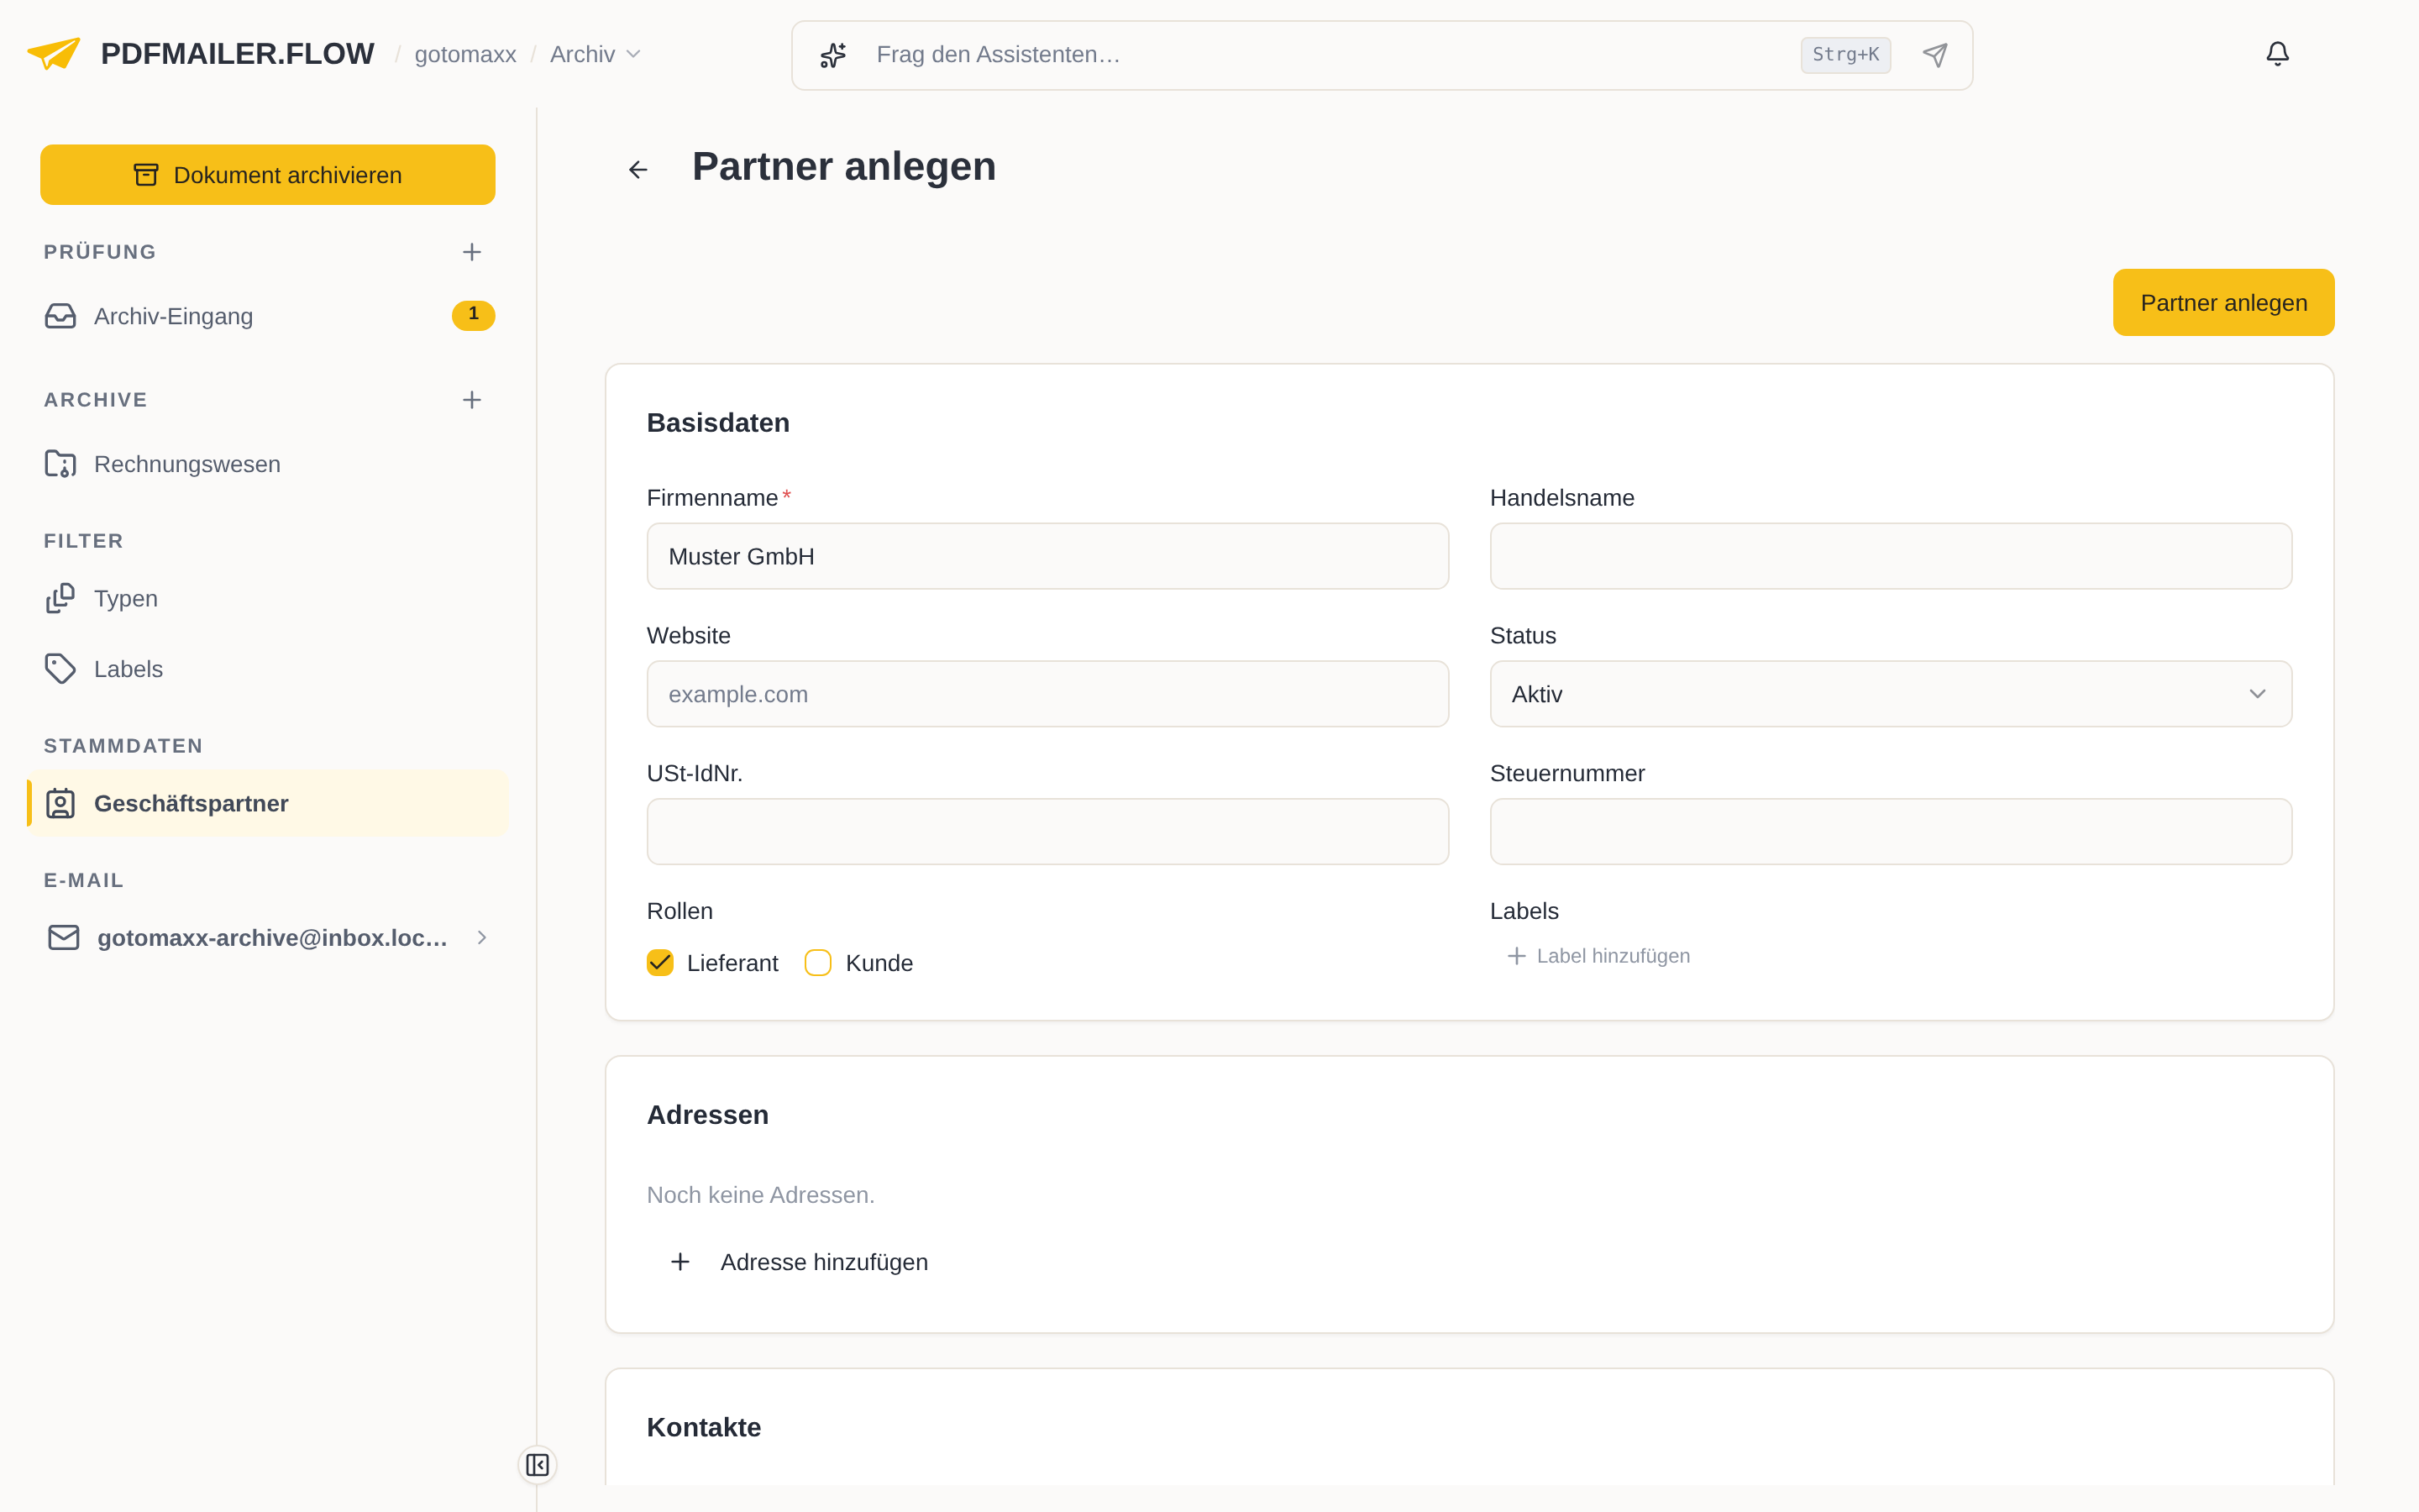Collapse the sidebar with the panel icon
This screenshot has height=1512, width=2419.
pyautogui.click(x=538, y=1465)
